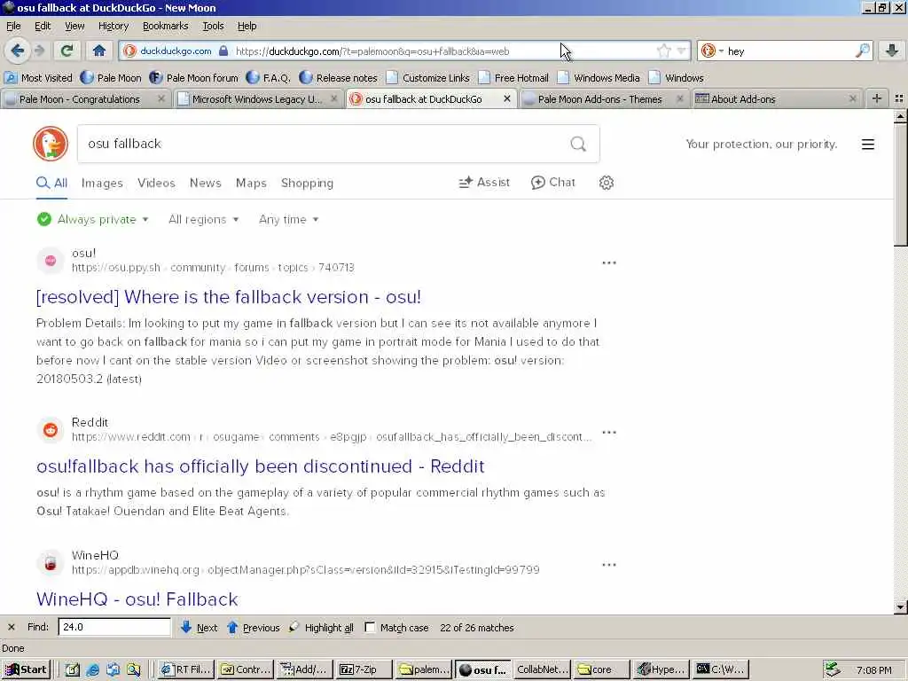Image resolution: width=908 pixels, height=681 pixels.
Task: Open search settings gear icon
Action: (x=607, y=183)
